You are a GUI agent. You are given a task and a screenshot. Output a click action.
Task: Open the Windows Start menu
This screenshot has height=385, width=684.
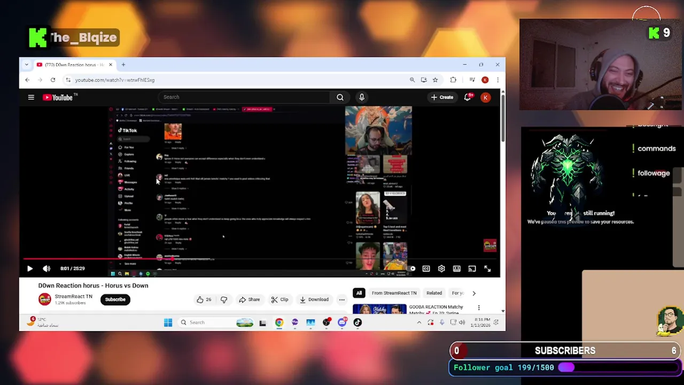click(x=168, y=322)
